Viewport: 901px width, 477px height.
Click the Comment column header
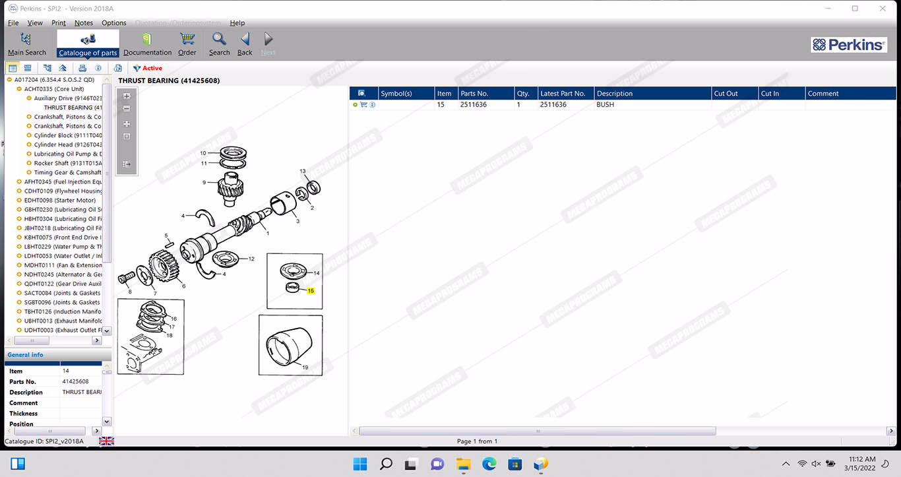point(850,93)
